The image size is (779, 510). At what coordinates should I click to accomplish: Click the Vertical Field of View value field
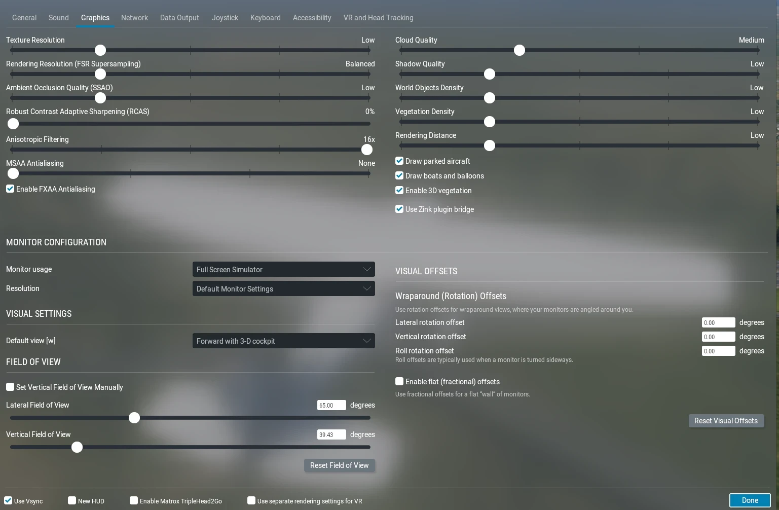pyautogui.click(x=331, y=434)
